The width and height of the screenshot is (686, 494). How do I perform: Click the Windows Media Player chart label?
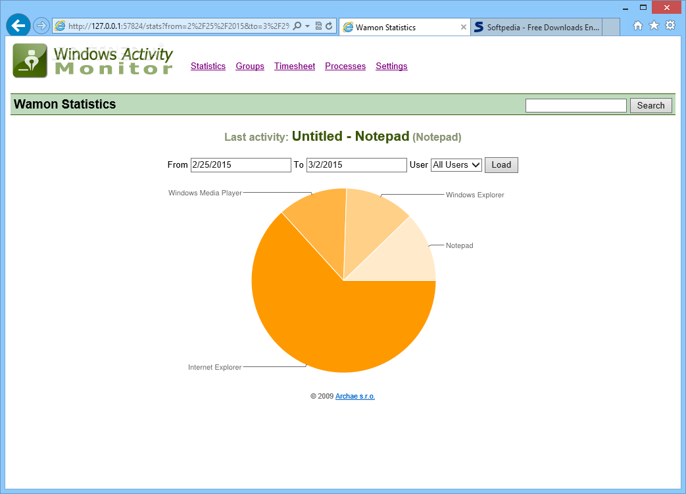[205, 193]
